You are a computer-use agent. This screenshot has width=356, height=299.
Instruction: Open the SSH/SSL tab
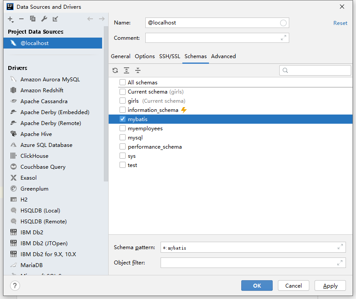(170, 56)
